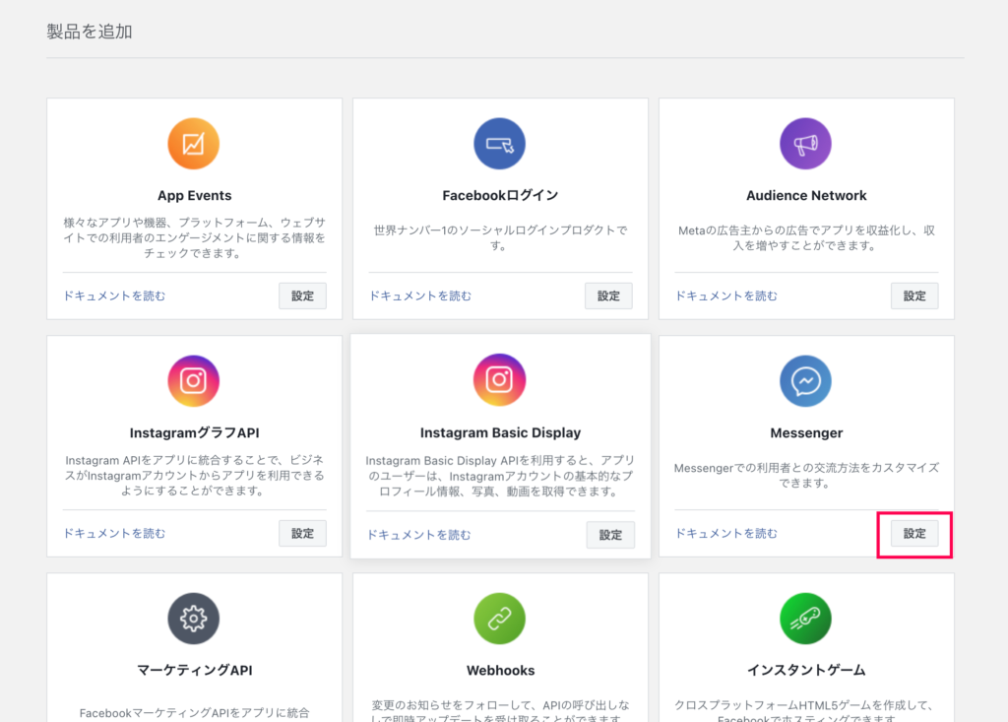Set up Messenger via its 設定 button
The width and height of the screenshot is (1008, 722).
(x=914, y=534)
